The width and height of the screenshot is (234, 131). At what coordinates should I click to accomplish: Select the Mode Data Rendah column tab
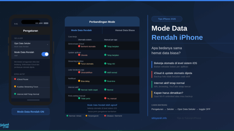coord(81,30)
